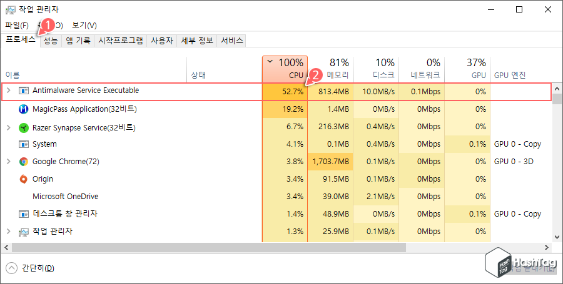
Task: Select the Origin process name
Action: point(43,179)
